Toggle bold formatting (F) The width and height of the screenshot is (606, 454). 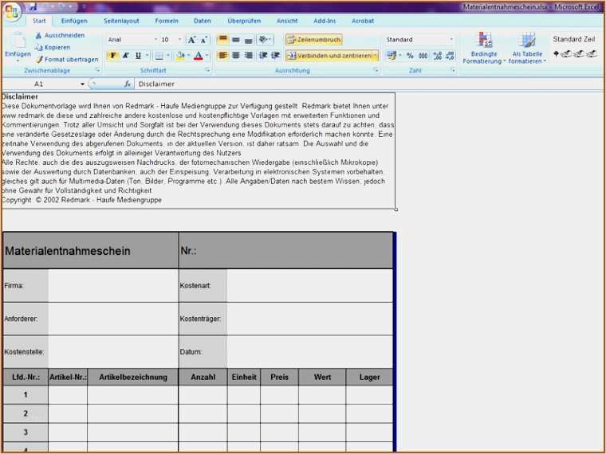(x=112, y=56)
